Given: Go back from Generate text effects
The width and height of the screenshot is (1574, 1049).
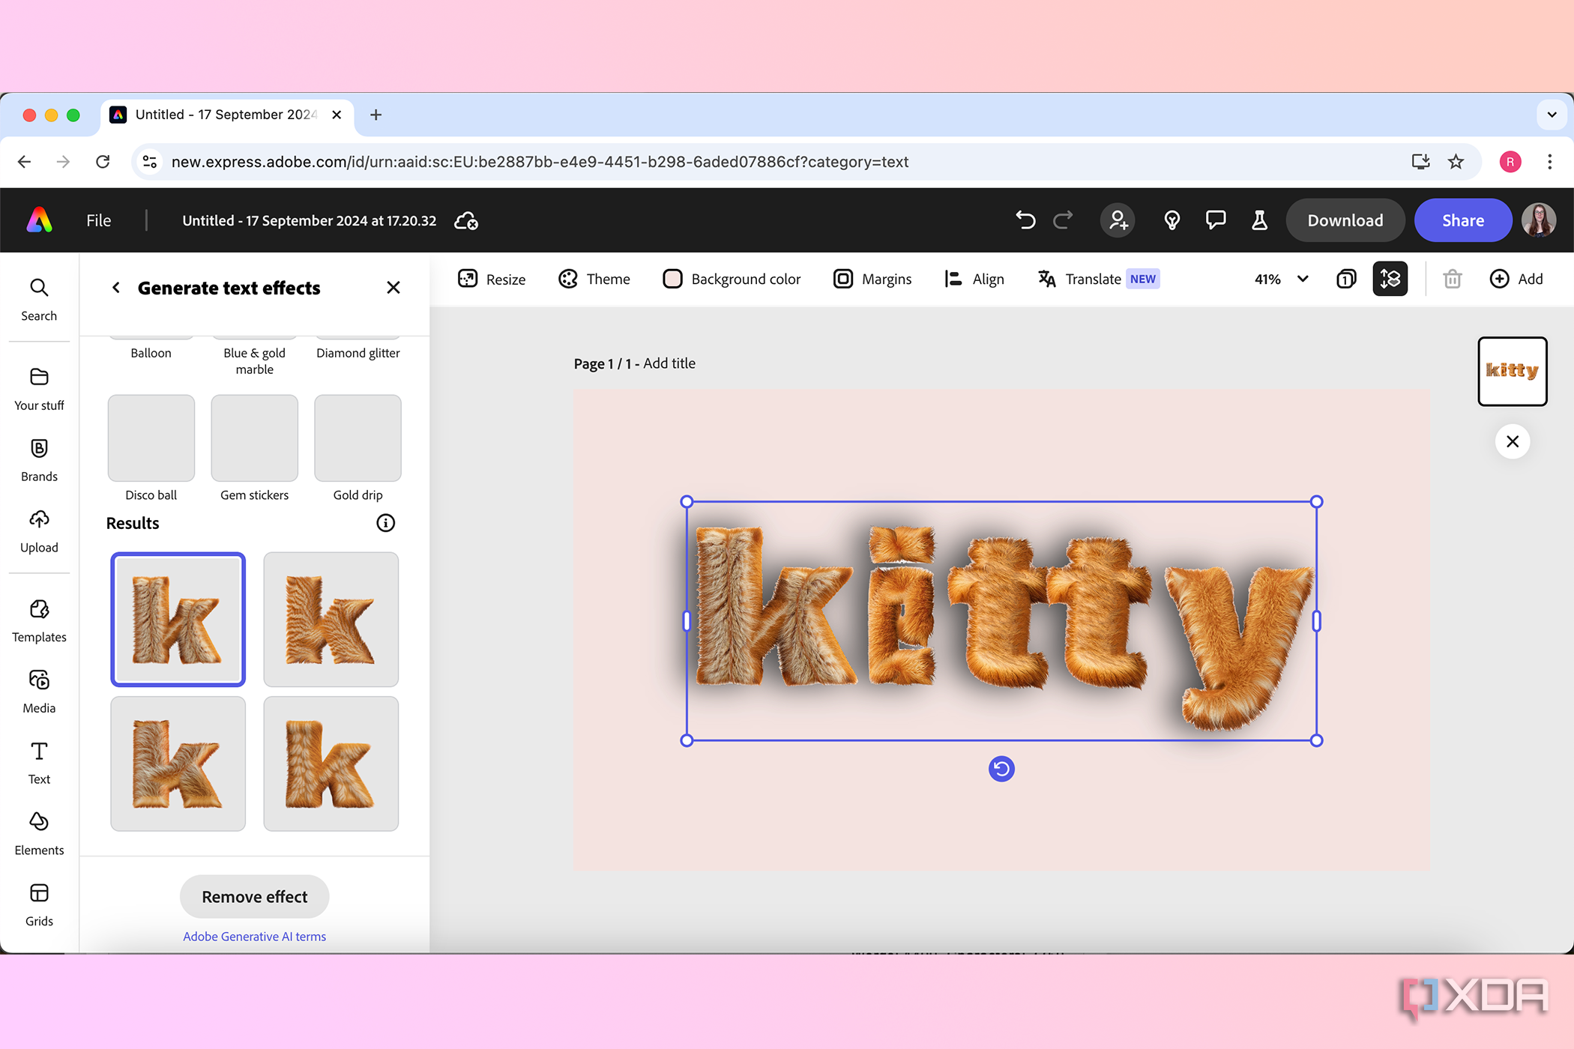Looking at the screenshot, I should tap(116, 288).
